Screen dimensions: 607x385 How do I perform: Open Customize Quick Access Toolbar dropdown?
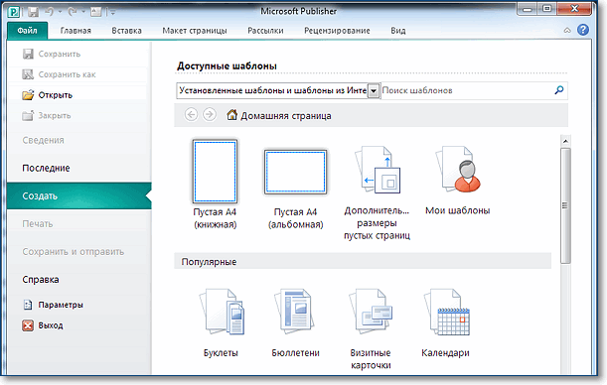click(112, 12)
